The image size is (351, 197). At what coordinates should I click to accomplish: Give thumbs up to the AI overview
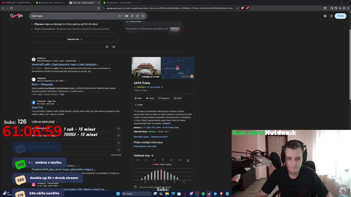pyautogui.click(x=107, y=47)
